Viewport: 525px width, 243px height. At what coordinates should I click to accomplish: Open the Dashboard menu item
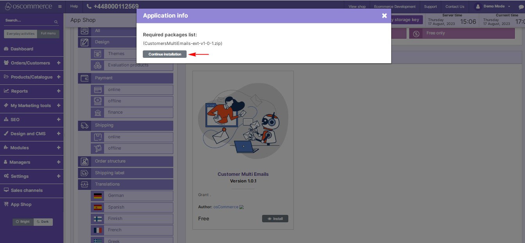(22, 49)
